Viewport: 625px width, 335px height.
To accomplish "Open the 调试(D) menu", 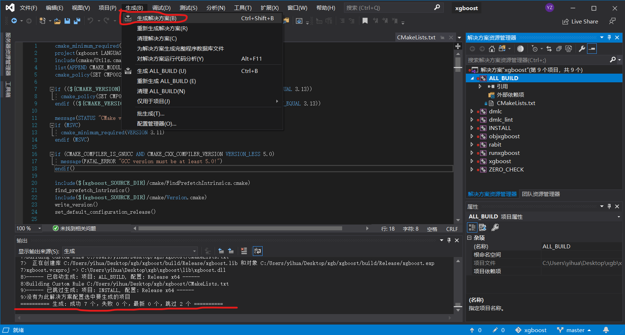I will pyautogui.click(x=161, y=8).
